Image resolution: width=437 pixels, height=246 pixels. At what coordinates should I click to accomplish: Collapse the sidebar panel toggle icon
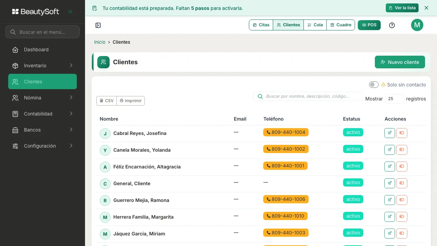tap(98, 25)
